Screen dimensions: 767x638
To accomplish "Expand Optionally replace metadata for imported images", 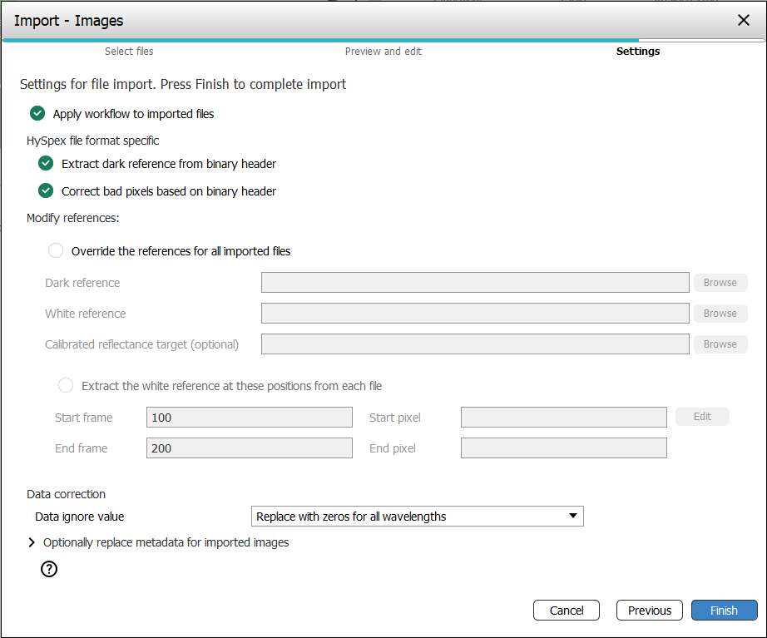I will pos(32,542).
